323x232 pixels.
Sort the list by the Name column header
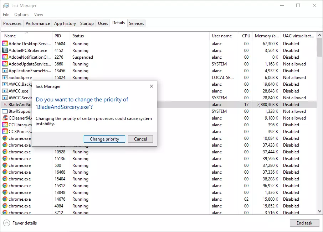10,36
